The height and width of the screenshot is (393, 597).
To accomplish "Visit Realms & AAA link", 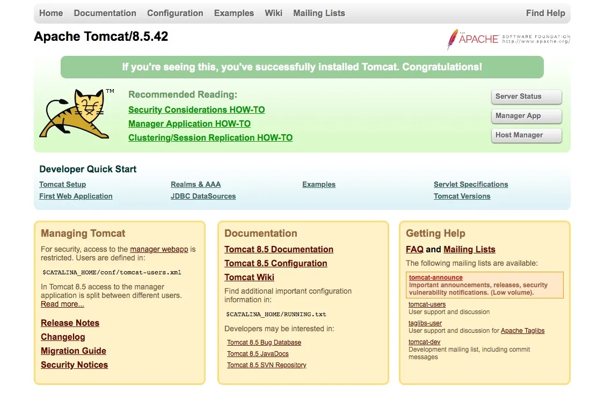I will point(196,184).
